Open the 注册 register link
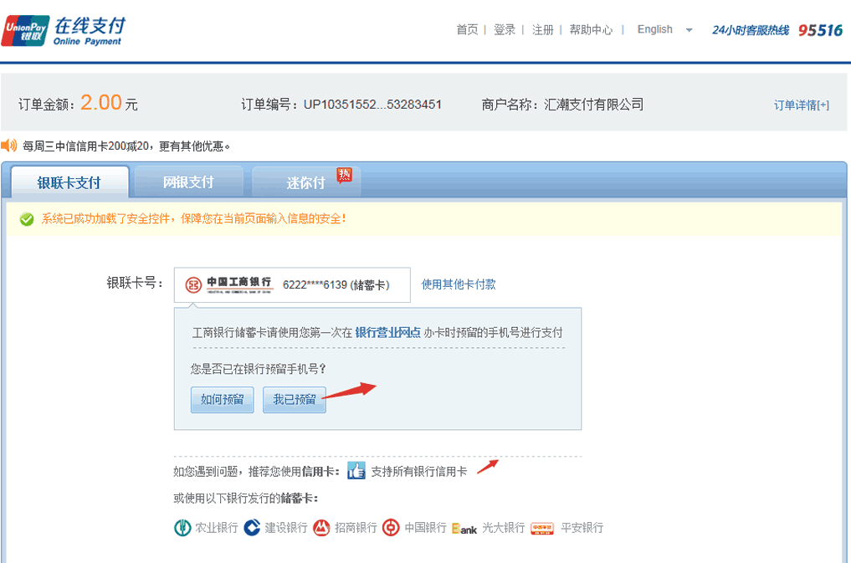The width and height of the screenshot is (851, 563). (543, 30)
